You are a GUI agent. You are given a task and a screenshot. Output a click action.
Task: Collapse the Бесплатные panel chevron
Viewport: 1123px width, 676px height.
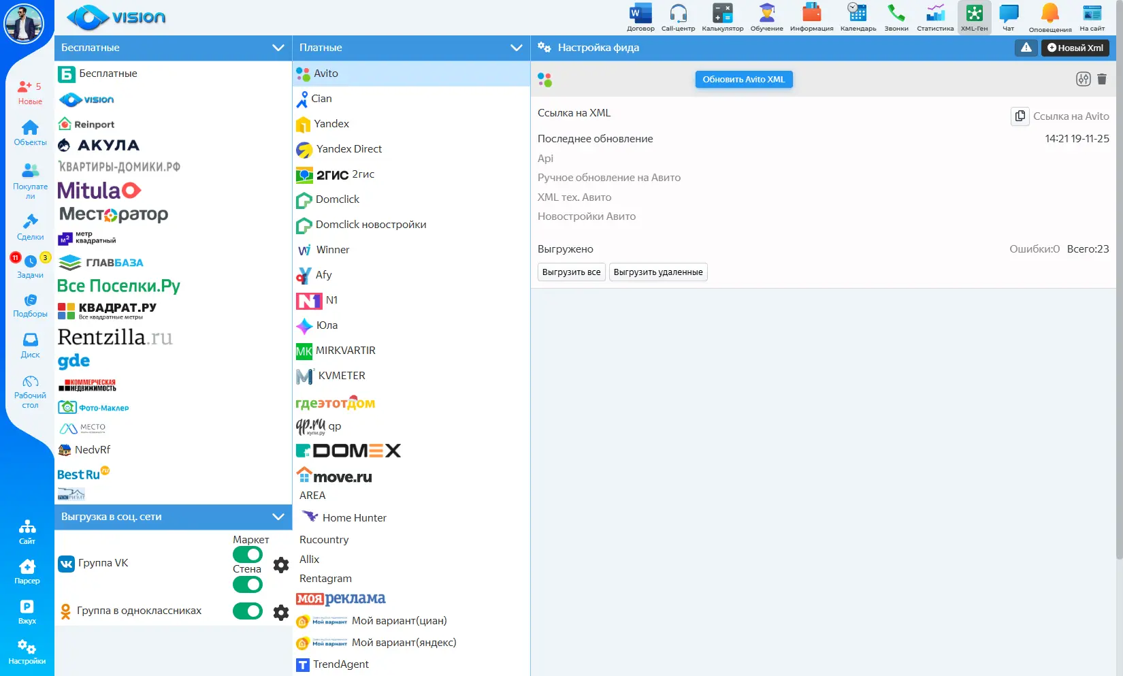click(x=278, y=48)
